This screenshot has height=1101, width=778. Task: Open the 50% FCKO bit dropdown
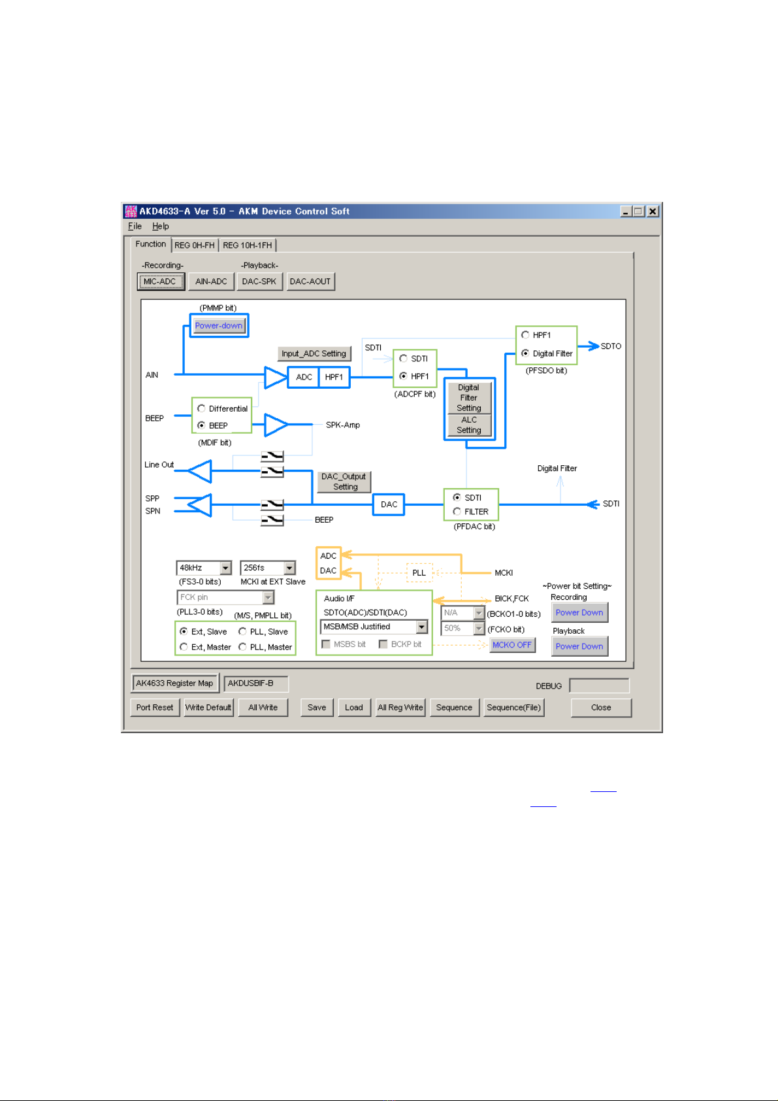point(479,629)
